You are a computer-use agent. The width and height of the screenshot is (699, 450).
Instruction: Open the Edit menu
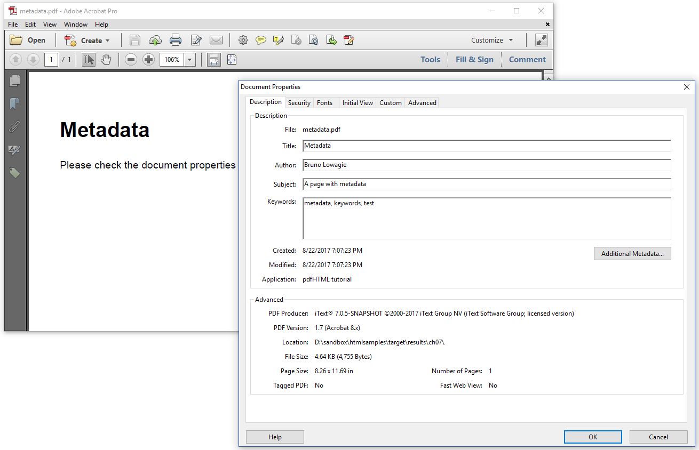click(30, 24)
